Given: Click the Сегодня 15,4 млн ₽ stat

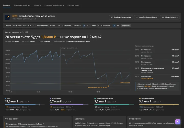Looking at the screenshot, I should tap(12, 41).
